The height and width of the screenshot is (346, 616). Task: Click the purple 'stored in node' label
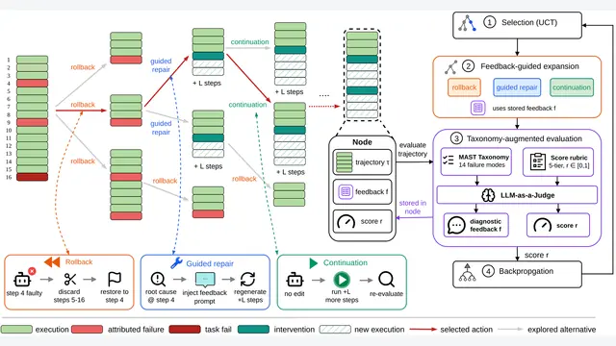click(412, 208)
